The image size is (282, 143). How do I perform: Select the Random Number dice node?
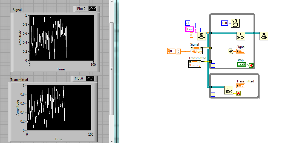(x=230, y=51)
